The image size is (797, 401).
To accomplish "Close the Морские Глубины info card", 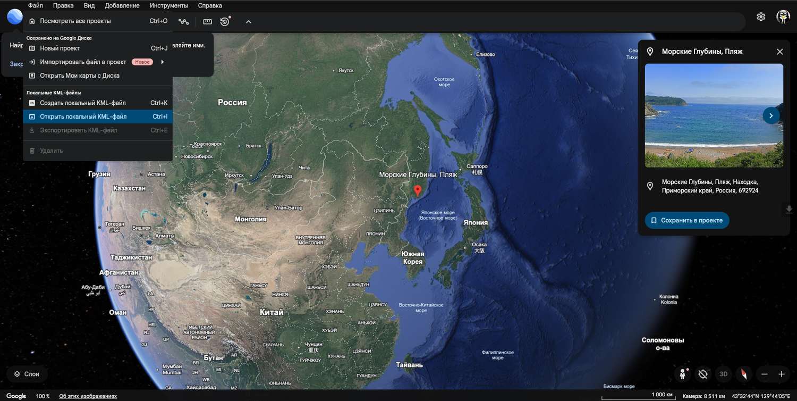I will (779, 52).
